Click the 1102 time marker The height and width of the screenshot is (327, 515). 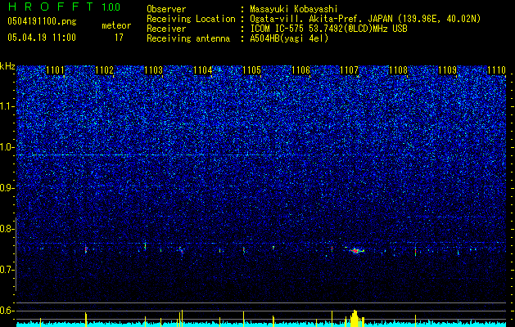pos(104,70)
